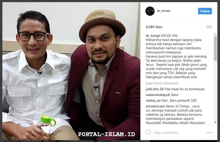220x142 pixels.
Task: Open elroskincare commenter profile
Action: click(155, 106)
